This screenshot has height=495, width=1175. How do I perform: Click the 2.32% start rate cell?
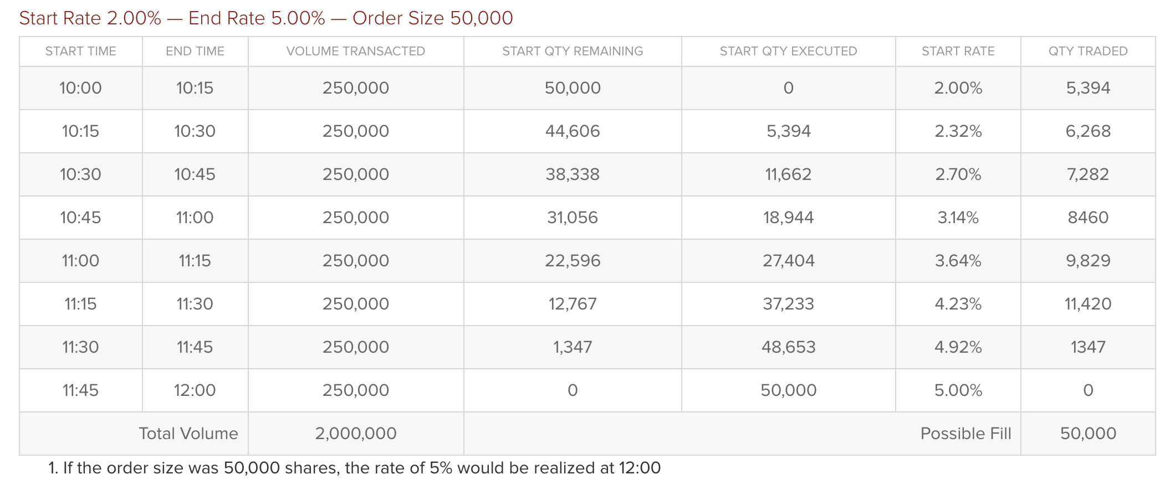958,131
